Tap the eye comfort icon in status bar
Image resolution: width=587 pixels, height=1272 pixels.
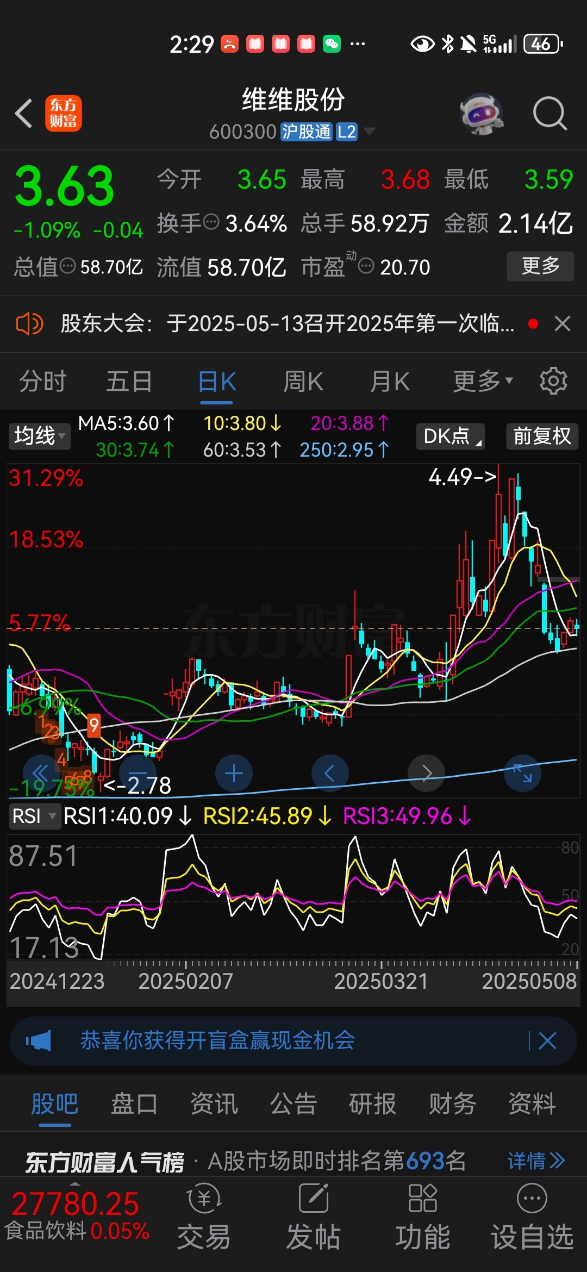tap(422, 44)
